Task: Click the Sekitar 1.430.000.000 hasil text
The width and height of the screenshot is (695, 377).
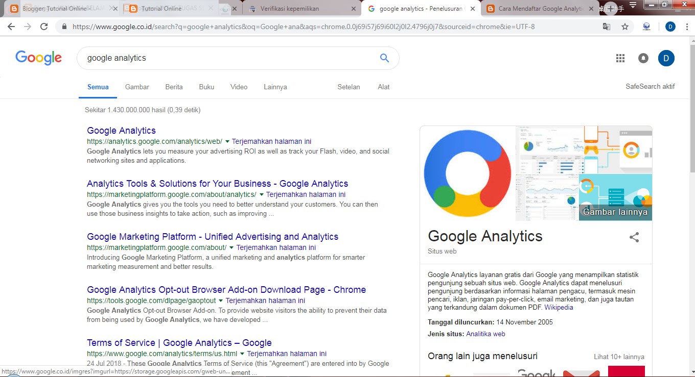Action: 143,110
